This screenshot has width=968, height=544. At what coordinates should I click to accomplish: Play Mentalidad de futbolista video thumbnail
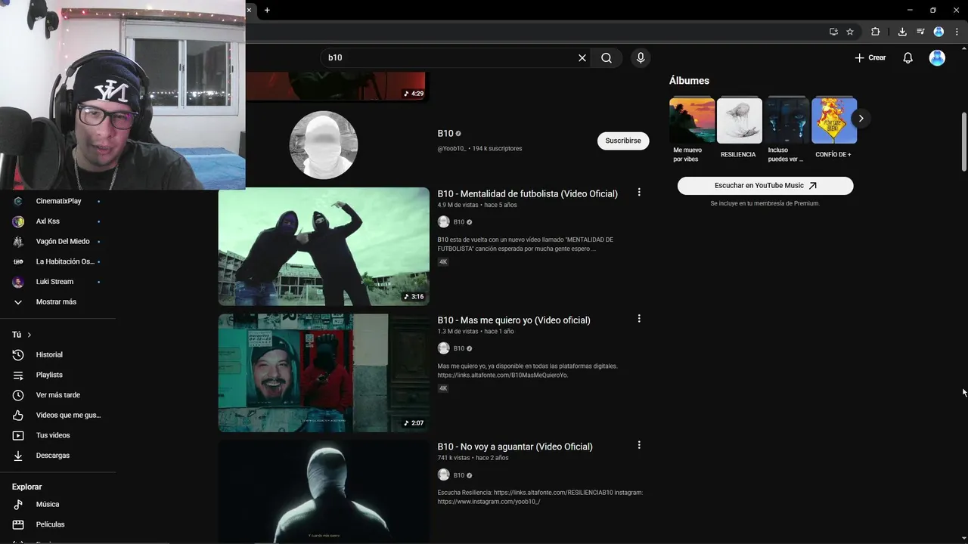pyautogui.click(x=324, y=246)
